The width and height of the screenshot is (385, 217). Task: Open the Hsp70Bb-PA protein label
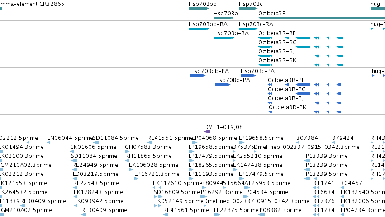click(233, 81)
